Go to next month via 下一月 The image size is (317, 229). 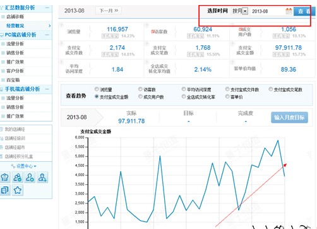[x=109, y=11]
